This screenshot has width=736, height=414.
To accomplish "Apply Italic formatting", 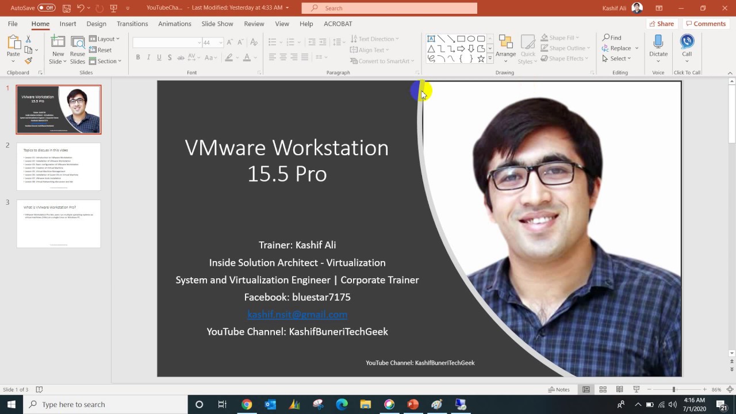I will [148, 57].
